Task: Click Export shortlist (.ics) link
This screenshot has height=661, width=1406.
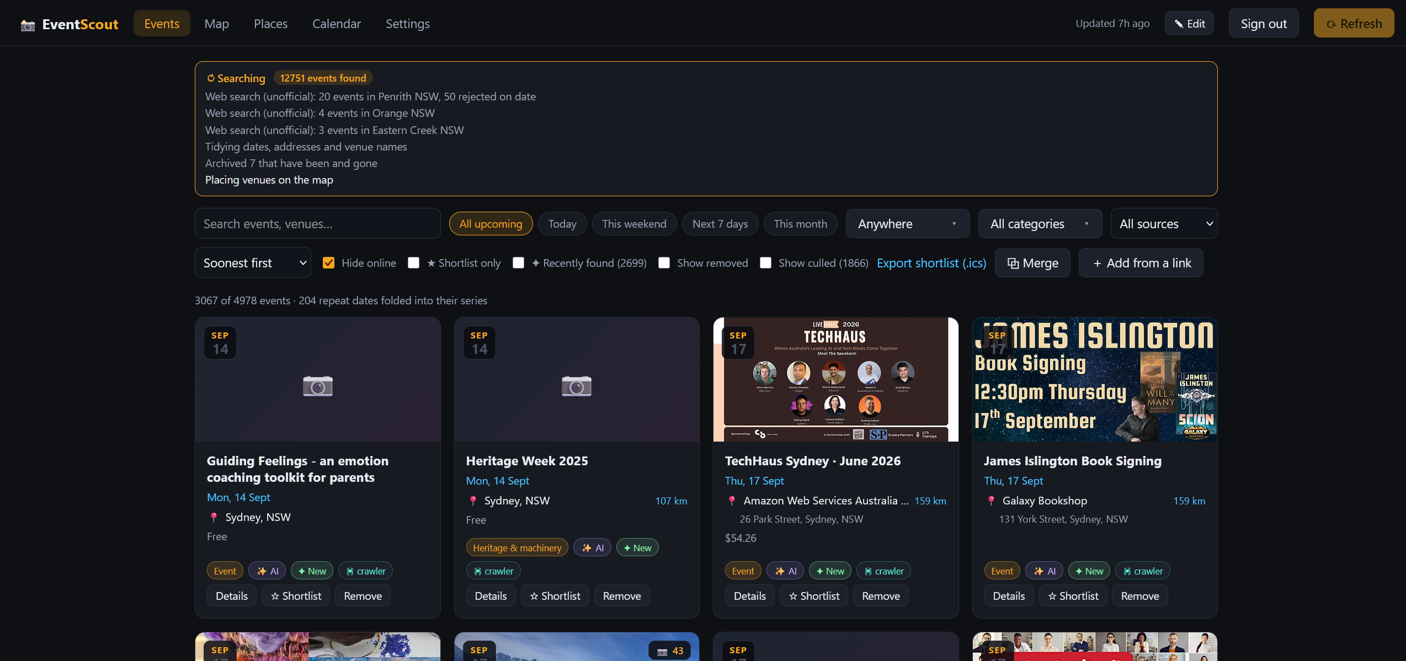Action: pos(931,263)
